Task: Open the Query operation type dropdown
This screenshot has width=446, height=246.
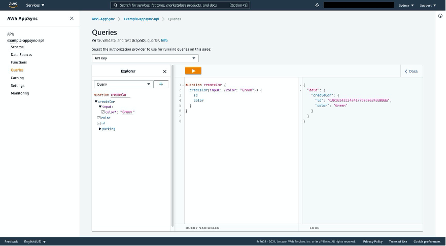Action: [x=123, y=84]
